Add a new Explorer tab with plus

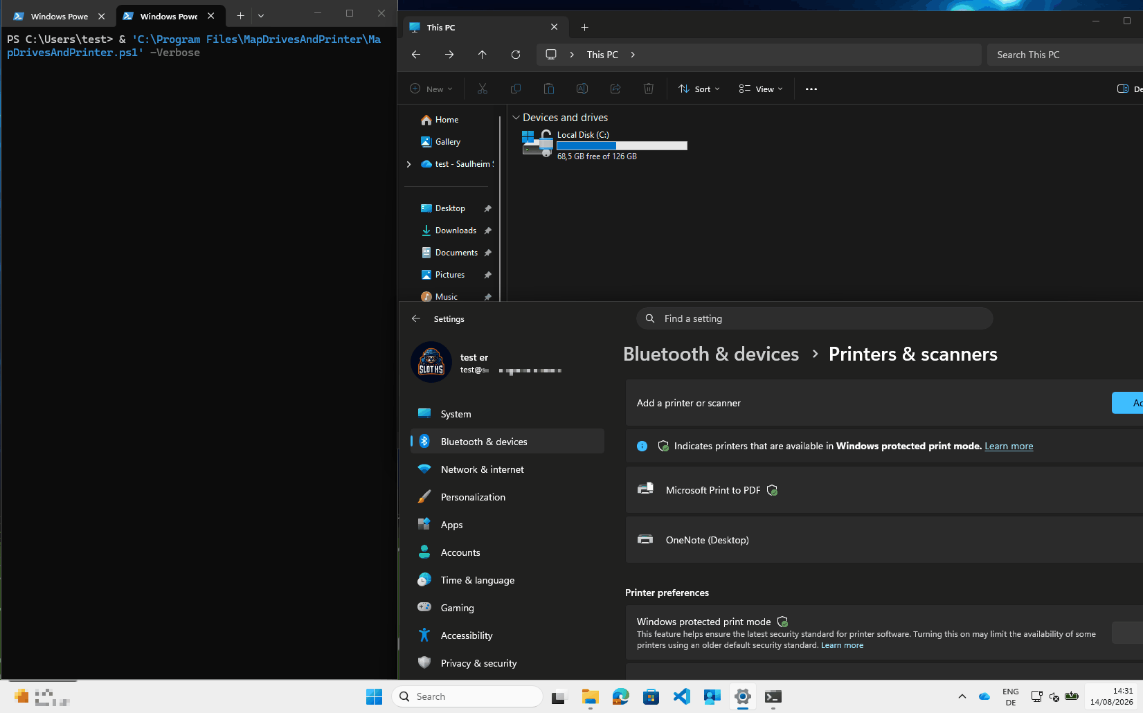(584, 27)
